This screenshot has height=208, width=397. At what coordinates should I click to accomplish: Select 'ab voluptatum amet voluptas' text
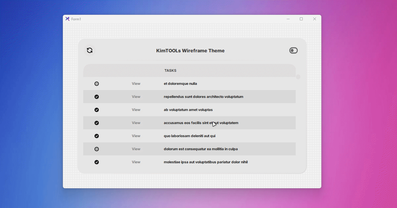point(188,110)
